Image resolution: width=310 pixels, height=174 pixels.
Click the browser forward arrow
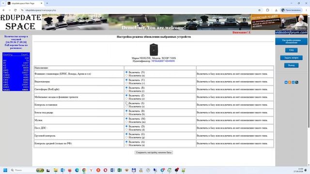pos(10,10)
